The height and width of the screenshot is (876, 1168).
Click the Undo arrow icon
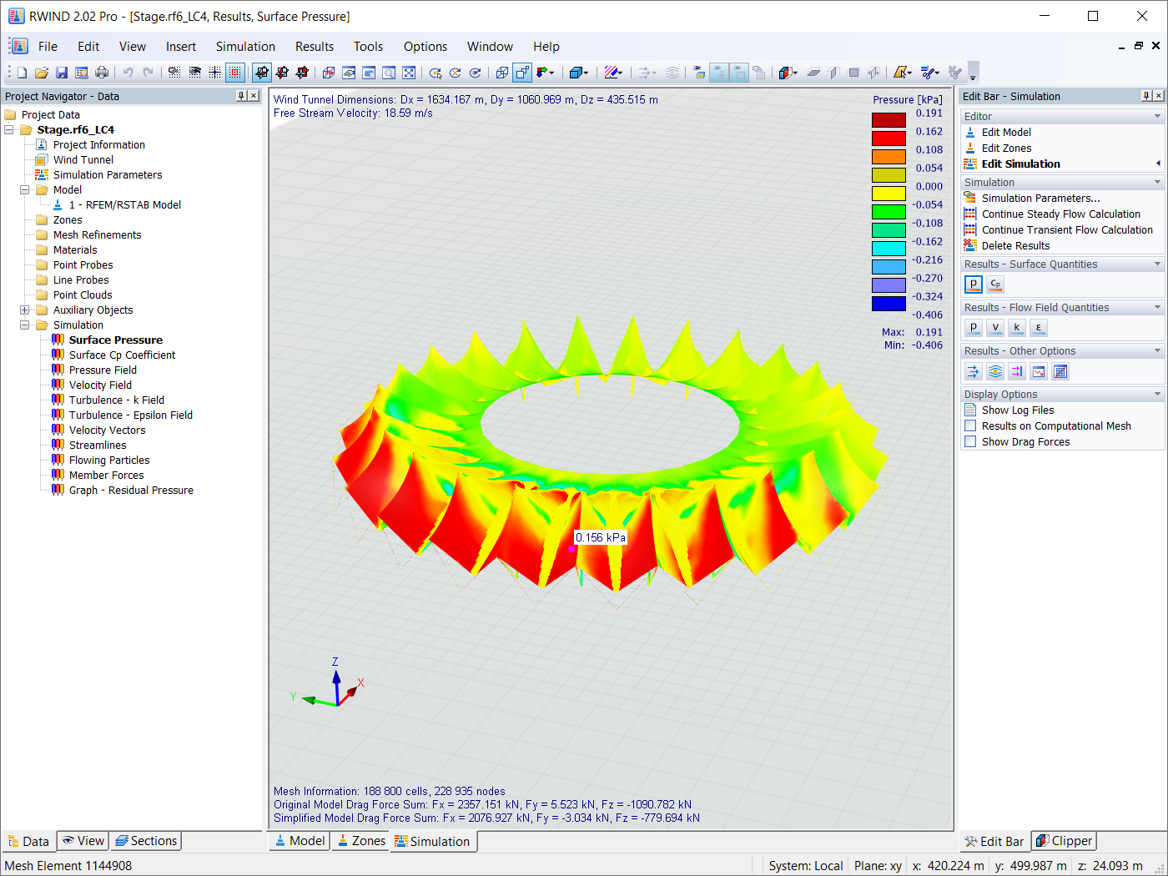128,73
